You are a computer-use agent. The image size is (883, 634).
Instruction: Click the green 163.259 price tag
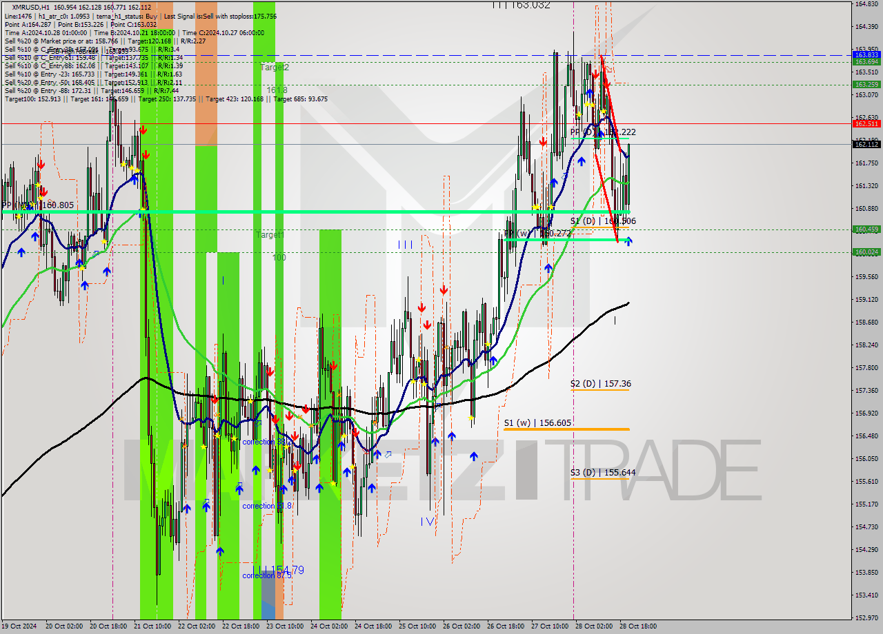(866, 84)
